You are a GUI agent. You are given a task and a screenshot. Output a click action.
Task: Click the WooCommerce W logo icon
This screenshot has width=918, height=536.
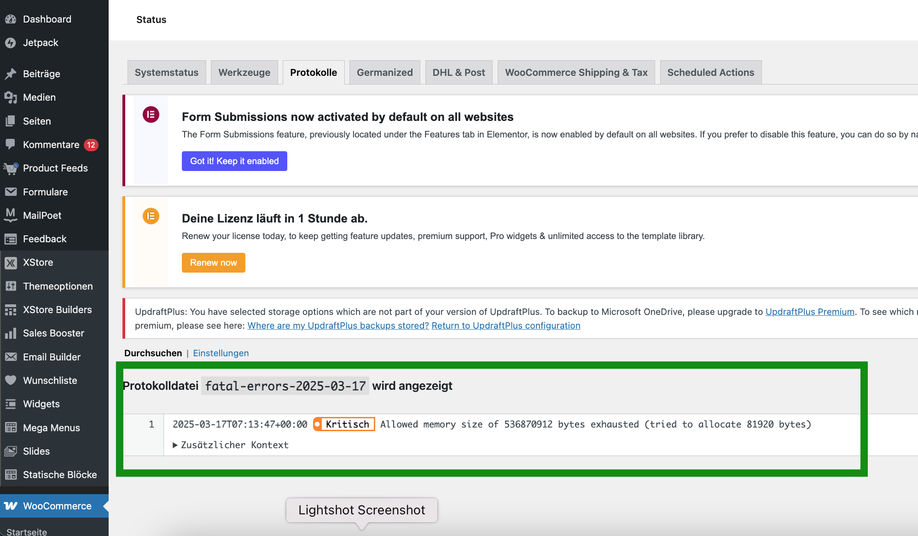[x=11, y=506]
